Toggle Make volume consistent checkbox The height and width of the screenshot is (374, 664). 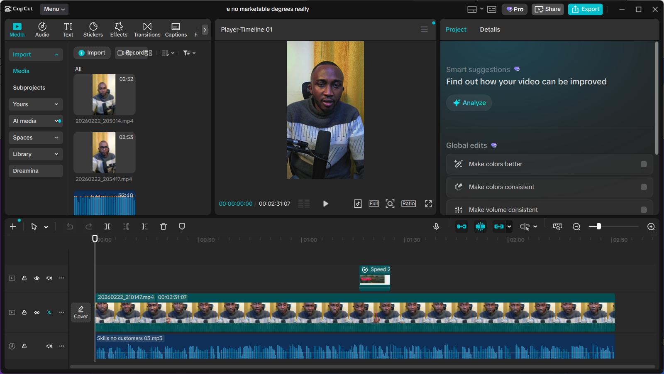[x=644, y=210]
